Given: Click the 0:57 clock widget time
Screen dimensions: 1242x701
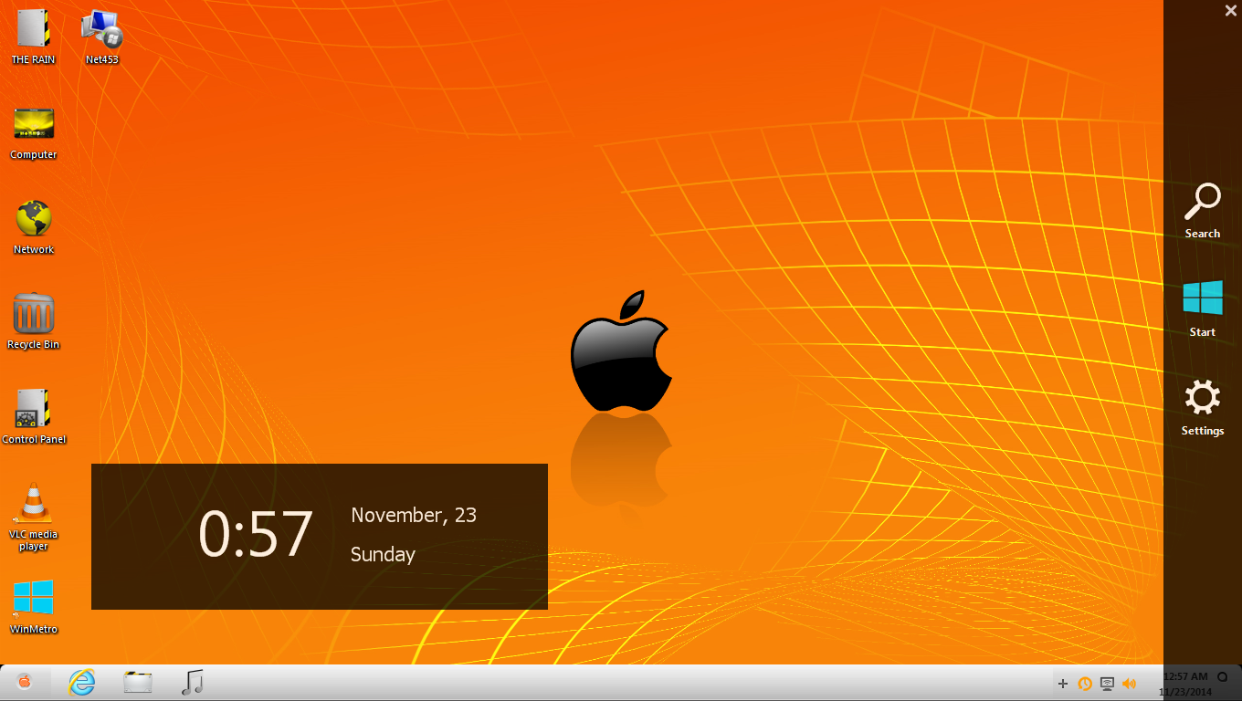Looking at the screenshot, I should (256, 535).
